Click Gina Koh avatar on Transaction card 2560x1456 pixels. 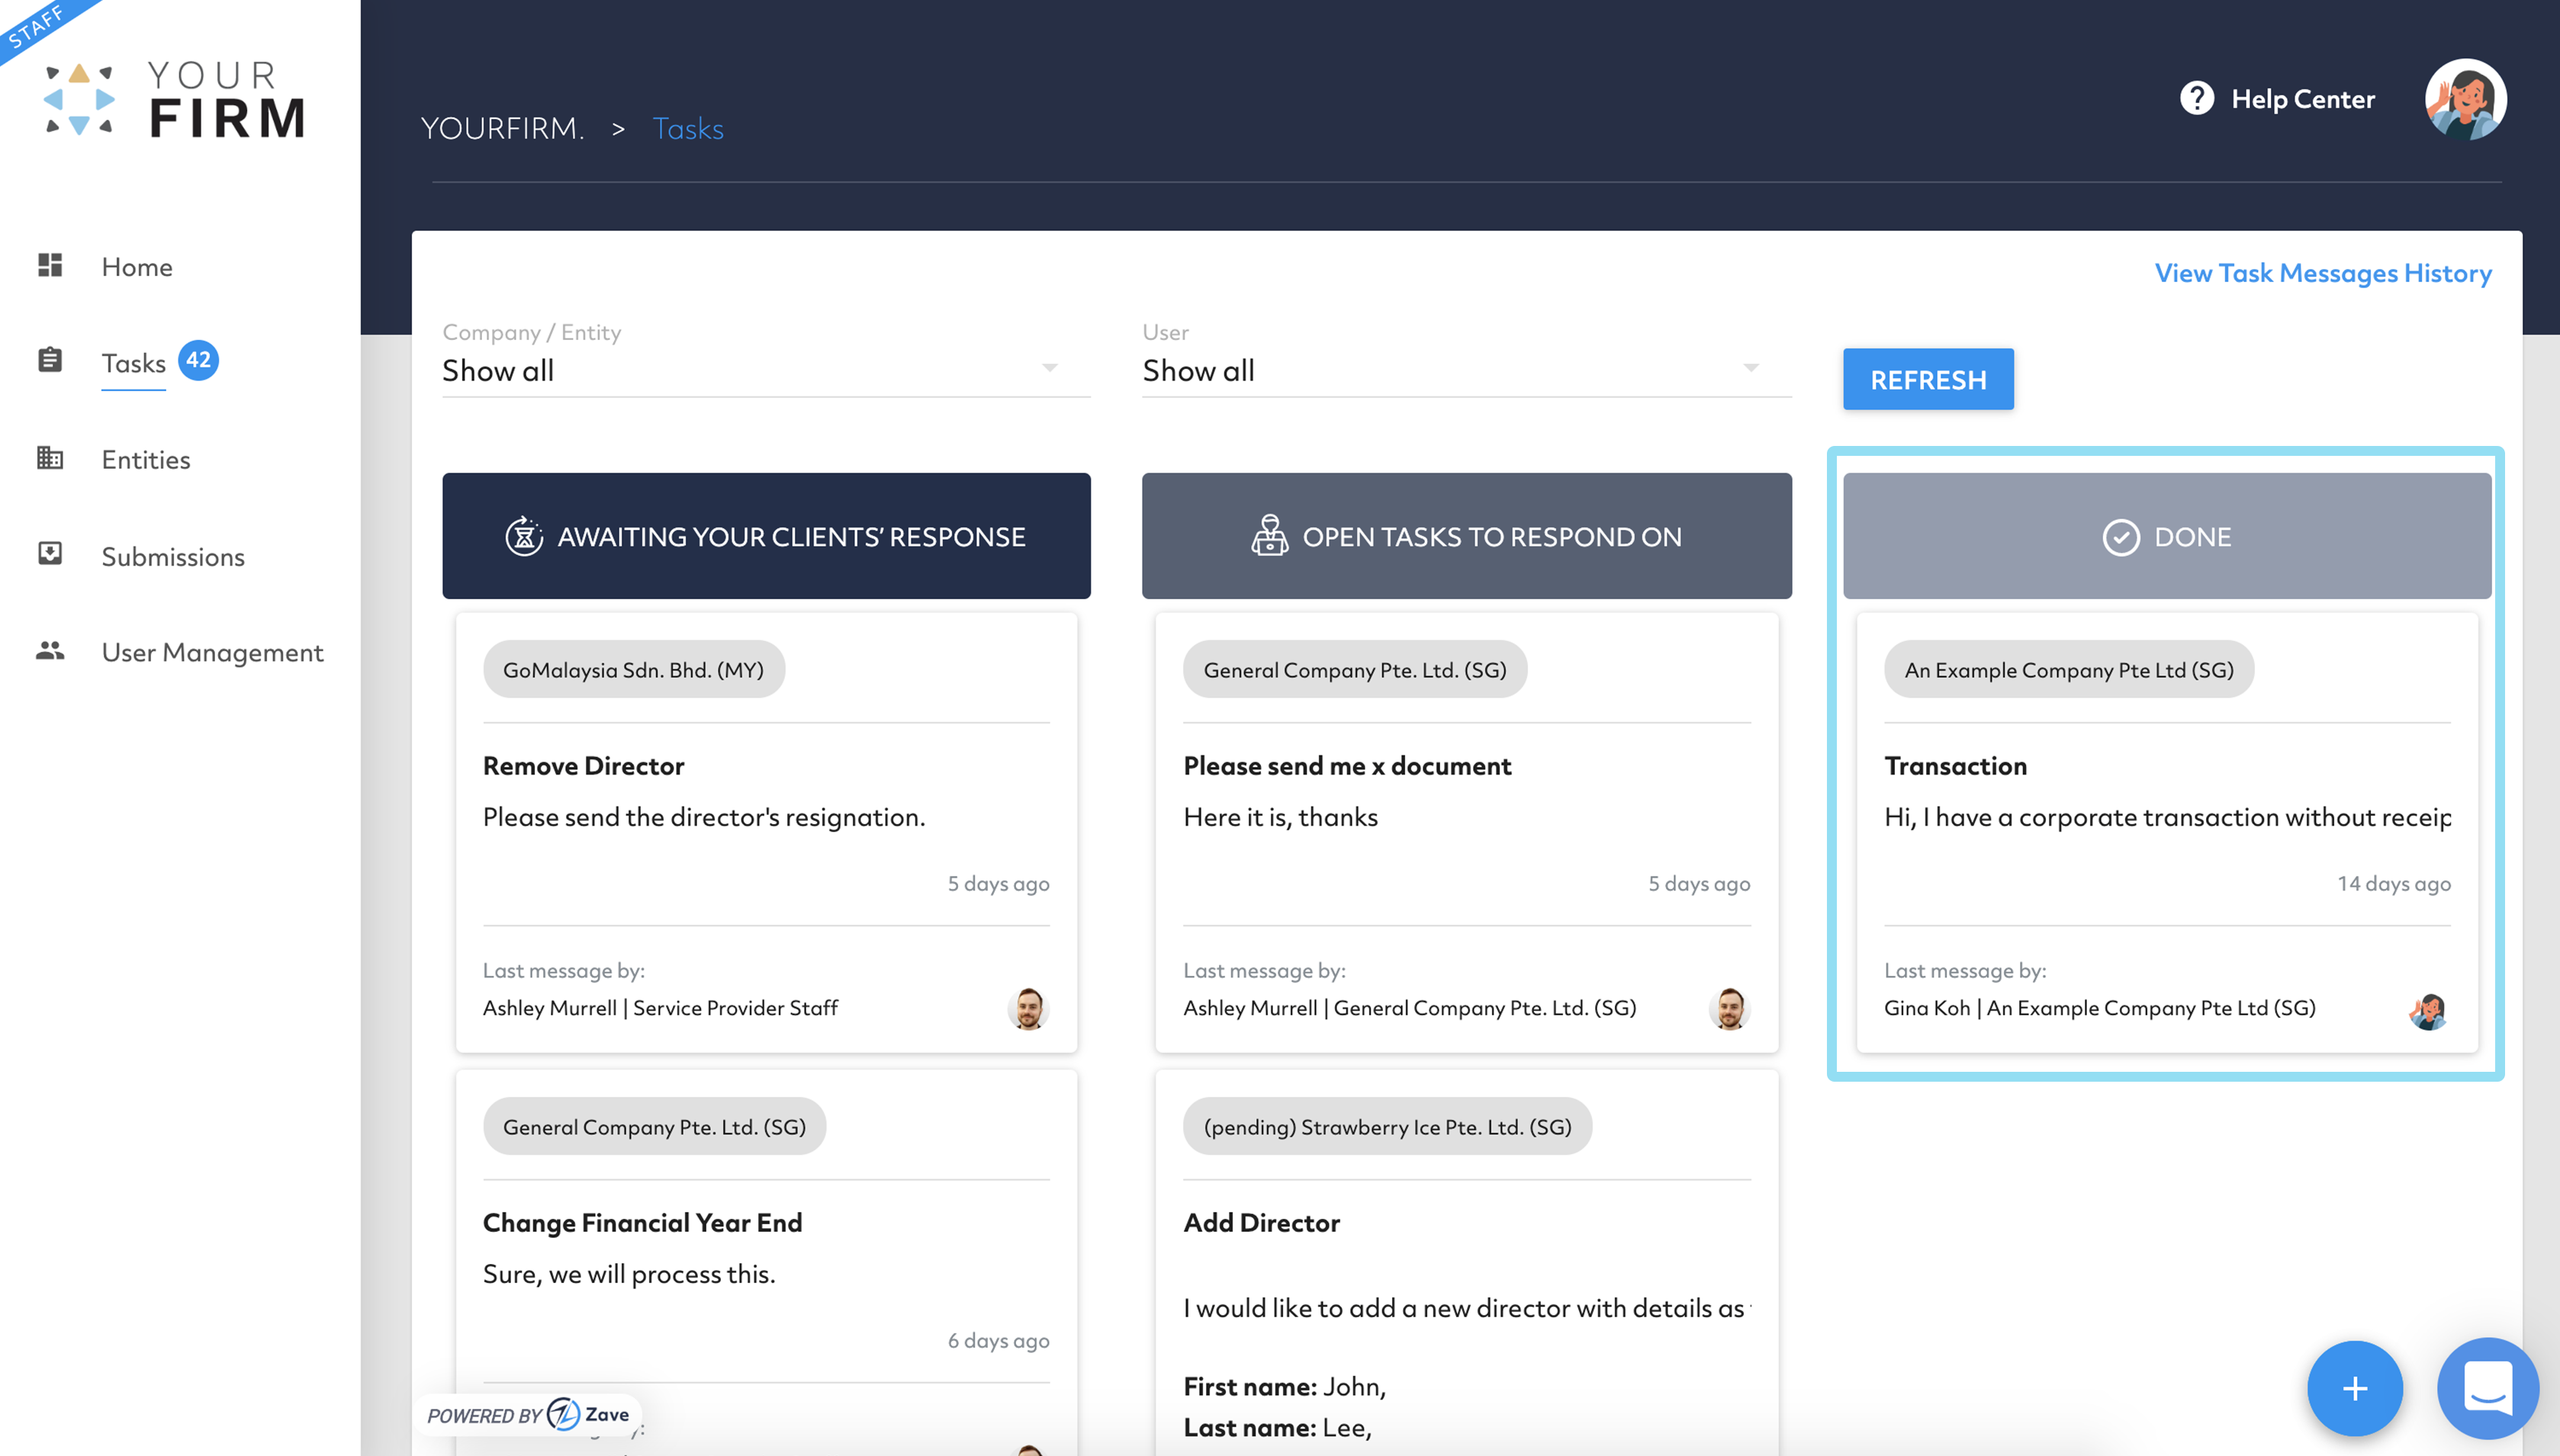click(2429, 1011)
